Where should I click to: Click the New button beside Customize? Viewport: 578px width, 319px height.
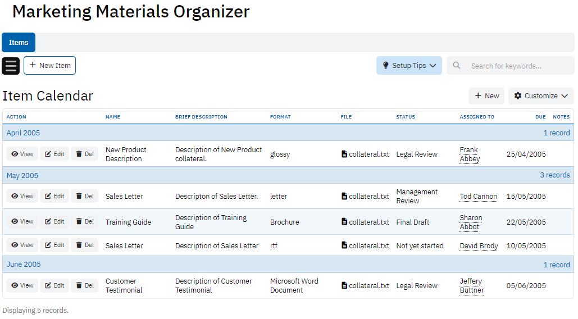(x=486, y=96)
